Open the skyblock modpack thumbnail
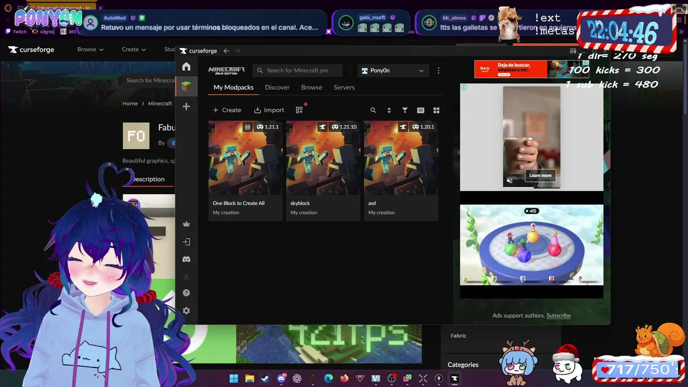Screen dimensions: 688x387 click(x=323, y=158)
